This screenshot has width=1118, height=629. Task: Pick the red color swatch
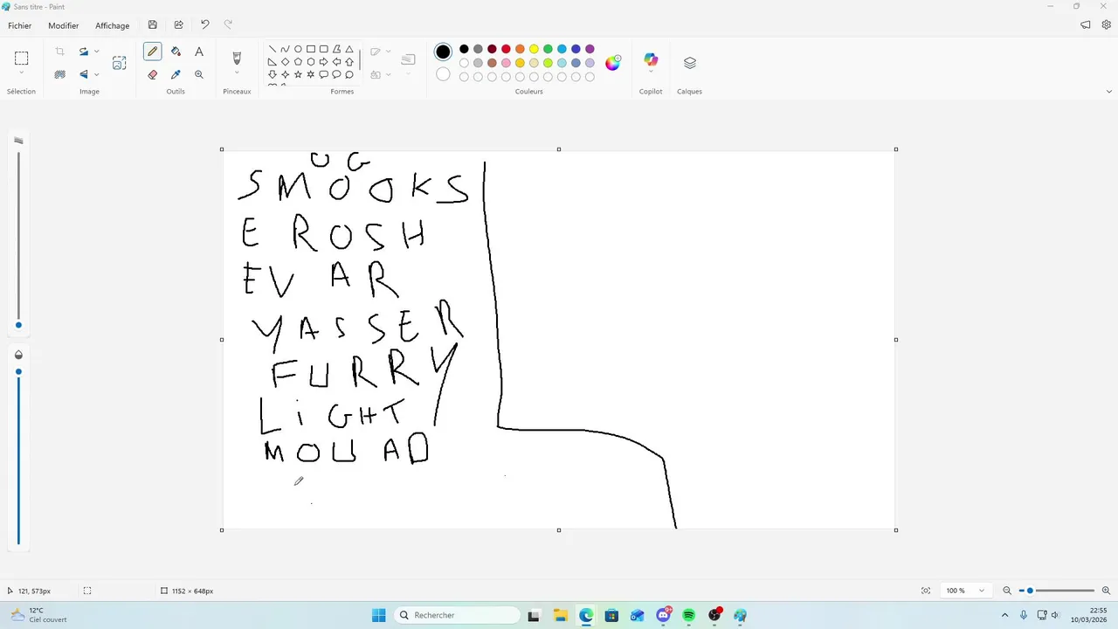[x=506, y=49]
